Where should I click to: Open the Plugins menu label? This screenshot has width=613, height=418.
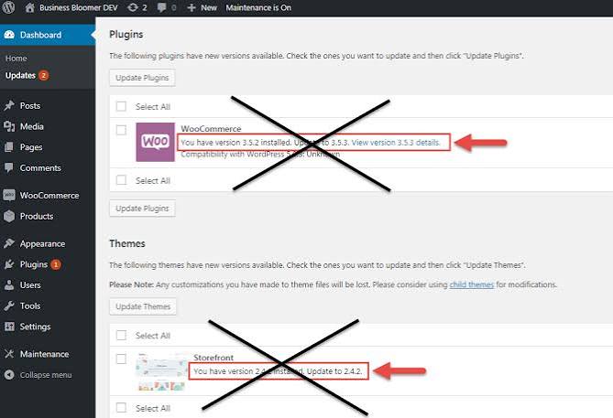[34, 264]
